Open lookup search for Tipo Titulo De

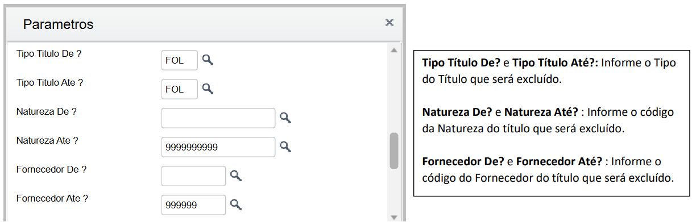(208, 60)
